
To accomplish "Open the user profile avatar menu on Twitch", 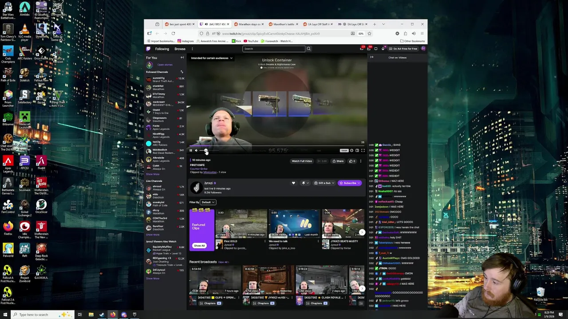I will point(423,49).
